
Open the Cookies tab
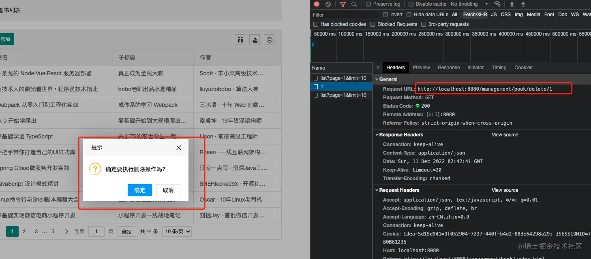pyautogui.click(x=523, y=68)
